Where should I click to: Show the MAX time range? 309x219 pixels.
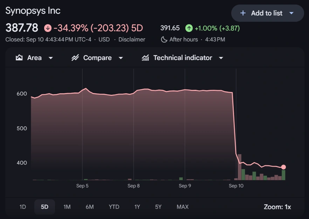pos(183,207)
